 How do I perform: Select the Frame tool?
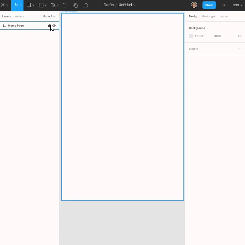29,5
